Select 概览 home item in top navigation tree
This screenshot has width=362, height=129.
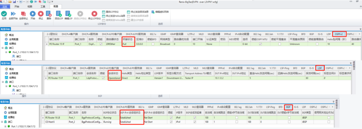click(x=9, y=35)
